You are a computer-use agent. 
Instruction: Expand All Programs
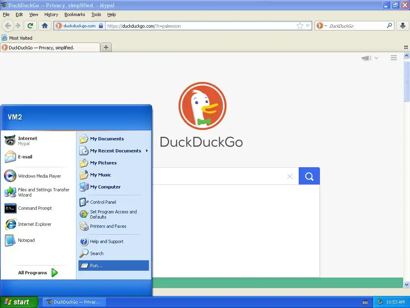point(38,273)
